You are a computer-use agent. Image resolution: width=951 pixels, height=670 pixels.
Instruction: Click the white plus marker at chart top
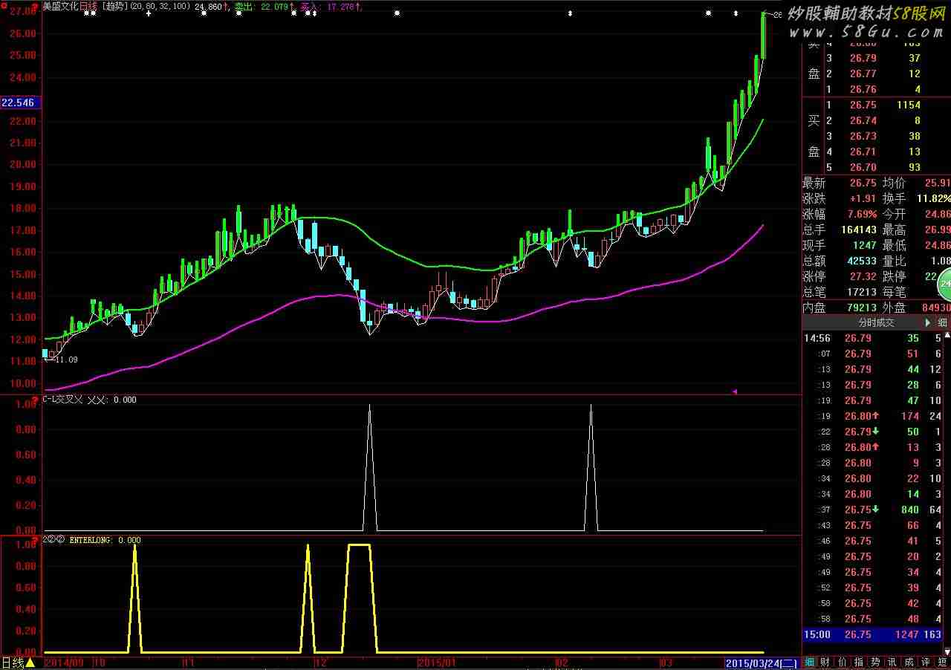click(148, 13)
